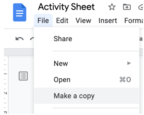Image resolution: width=144 pixels, height=115 pixels.
Task: Open the Edit menu
Action: click(62, 21)
